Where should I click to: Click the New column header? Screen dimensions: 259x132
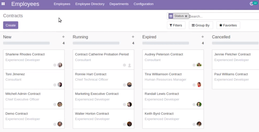[x=7, y=37]
